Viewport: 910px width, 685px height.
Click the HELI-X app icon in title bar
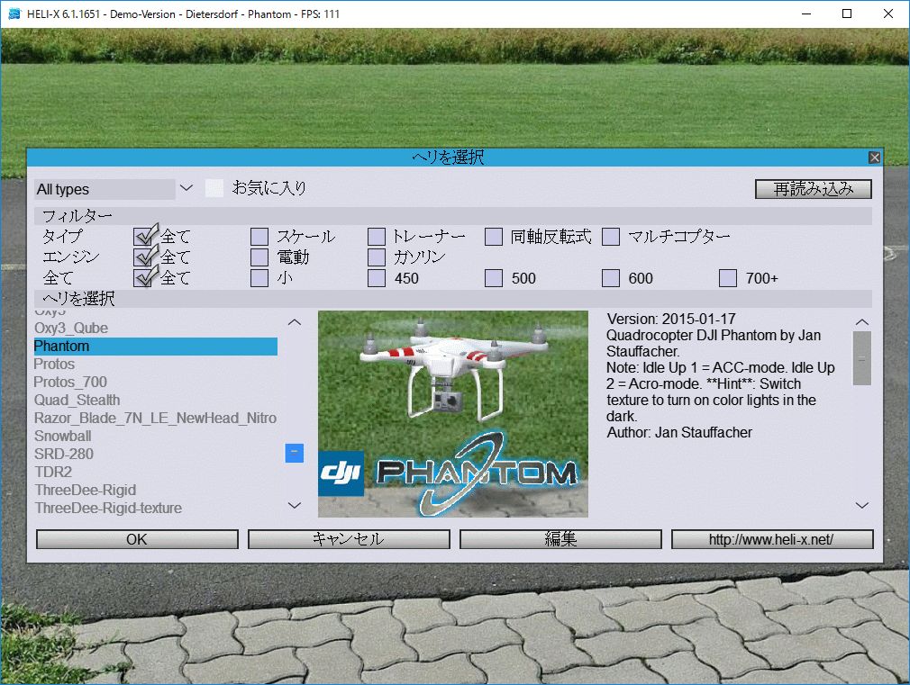pos(14,14)
